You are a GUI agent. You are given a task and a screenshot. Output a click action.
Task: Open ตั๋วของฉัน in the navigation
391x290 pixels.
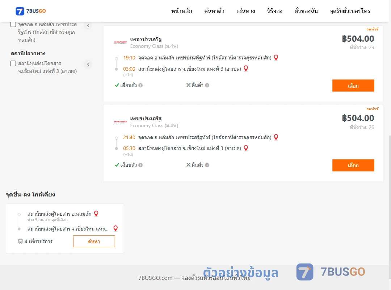tap(306, 11)
